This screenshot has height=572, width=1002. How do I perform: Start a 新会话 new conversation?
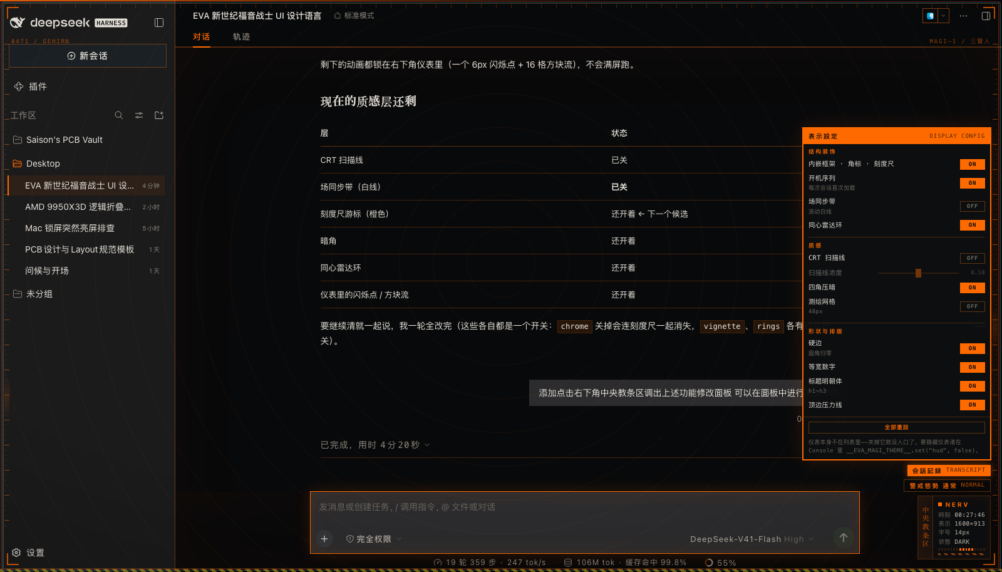[88, 56]
